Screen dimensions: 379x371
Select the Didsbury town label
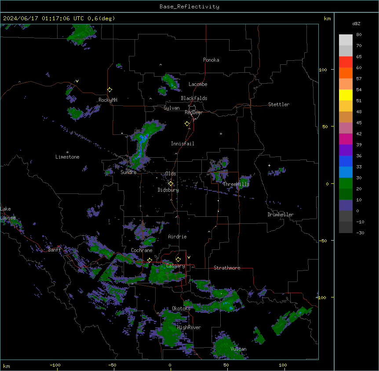pos(168,190)
